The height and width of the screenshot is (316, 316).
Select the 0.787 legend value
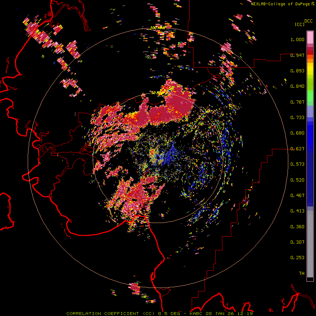pyautogui.click(x=297, y=102)
